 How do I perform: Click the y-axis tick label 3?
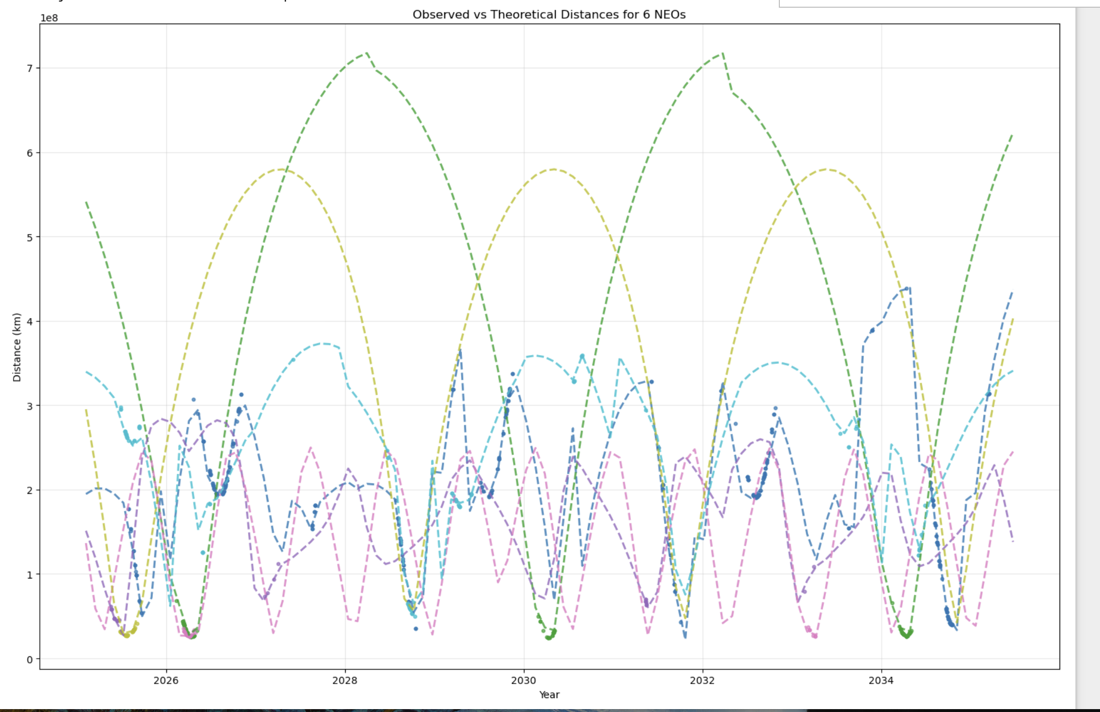(x=30, y=406)
